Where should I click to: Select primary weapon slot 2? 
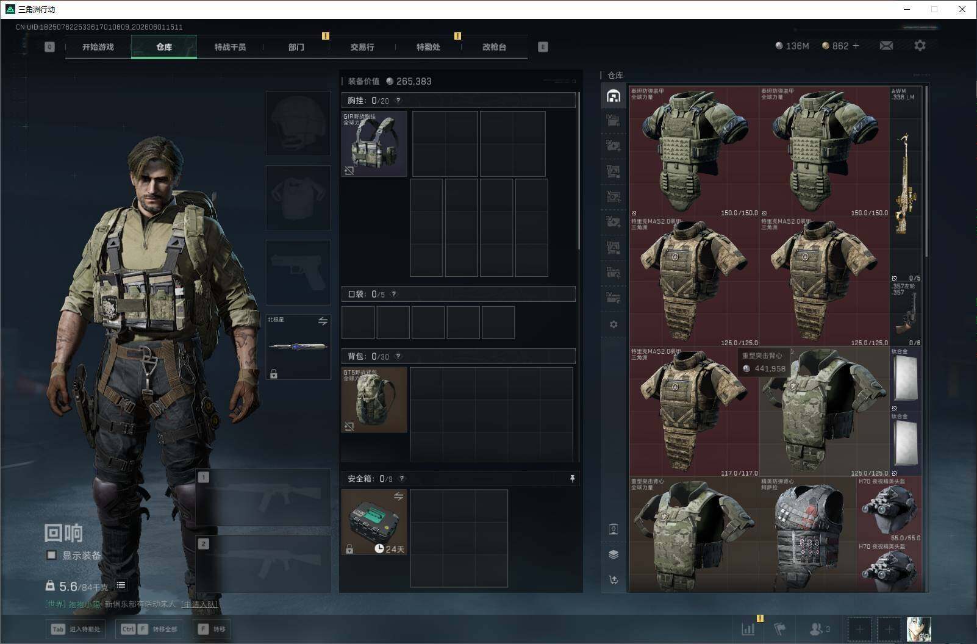[x=263, y=564]
